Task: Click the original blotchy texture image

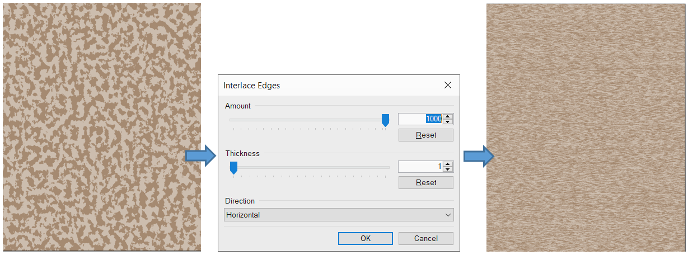Action: 101,127
